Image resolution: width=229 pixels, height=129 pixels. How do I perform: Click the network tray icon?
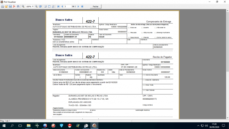point(202,126)
